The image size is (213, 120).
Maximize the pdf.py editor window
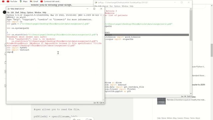point(182,2)
